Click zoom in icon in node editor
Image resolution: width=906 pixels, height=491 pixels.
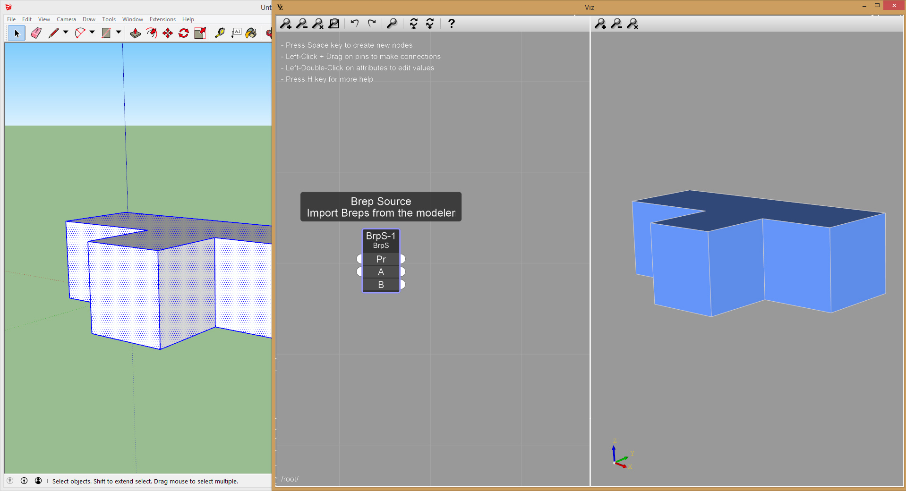point(286,24)
